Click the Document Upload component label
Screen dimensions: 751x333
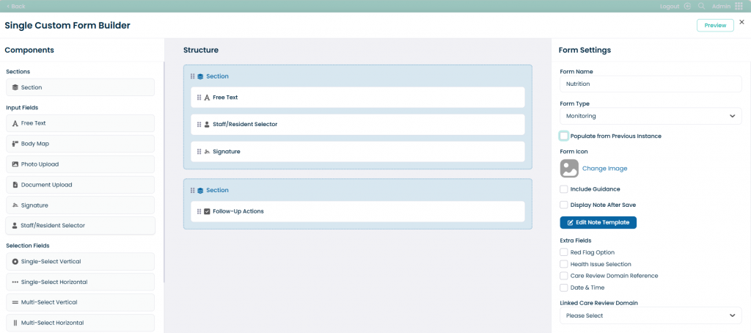tap(46, 185)
